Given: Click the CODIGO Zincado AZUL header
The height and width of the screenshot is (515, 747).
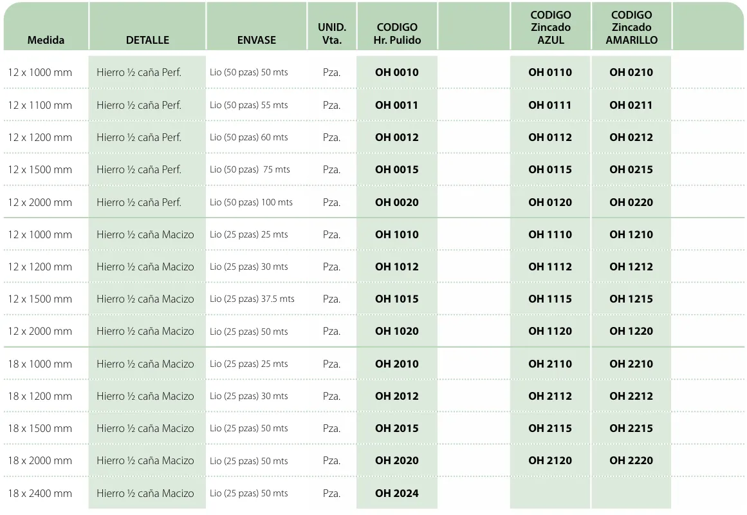Looking at the screenshot, I should (550, 28).
